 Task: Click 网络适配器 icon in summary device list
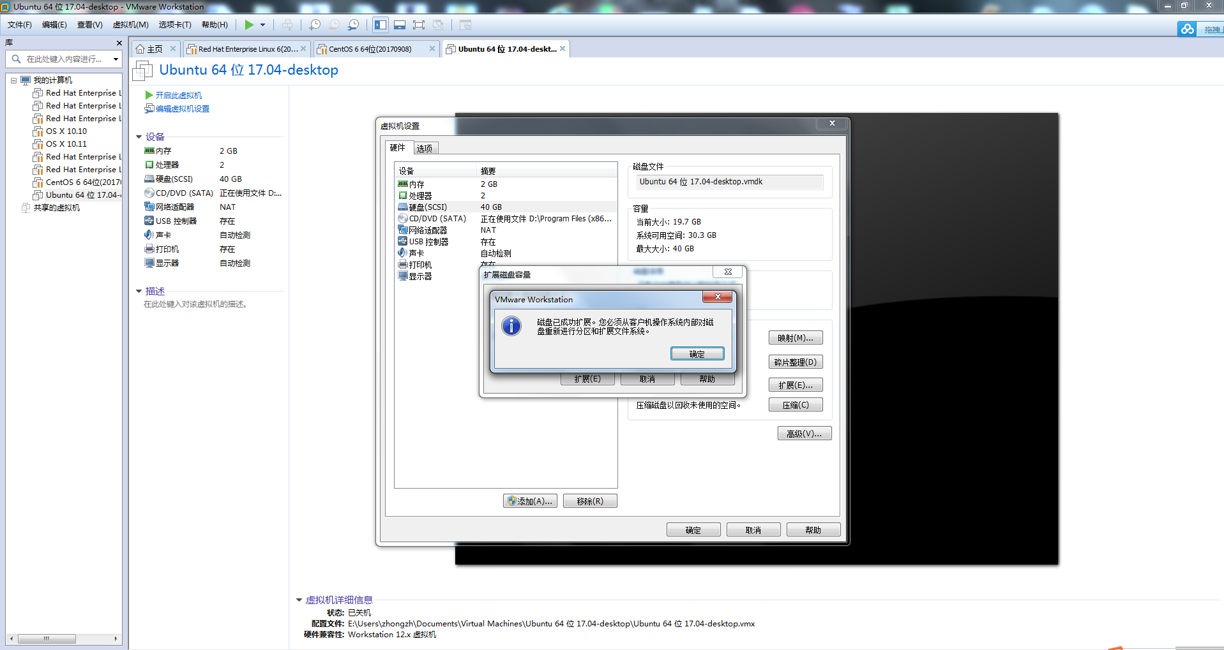pos(149,207)
